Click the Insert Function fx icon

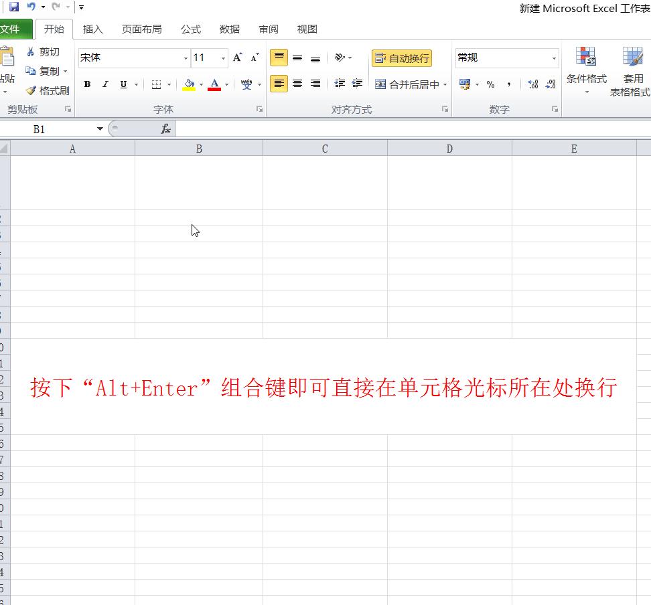point(165,128)
